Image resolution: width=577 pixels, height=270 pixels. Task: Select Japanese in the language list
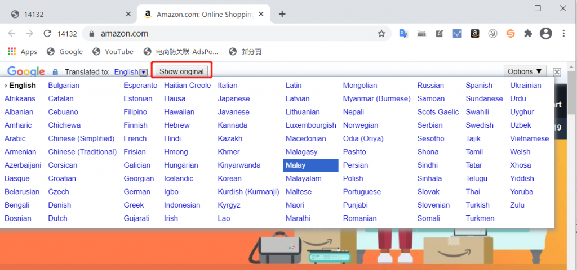234,99
